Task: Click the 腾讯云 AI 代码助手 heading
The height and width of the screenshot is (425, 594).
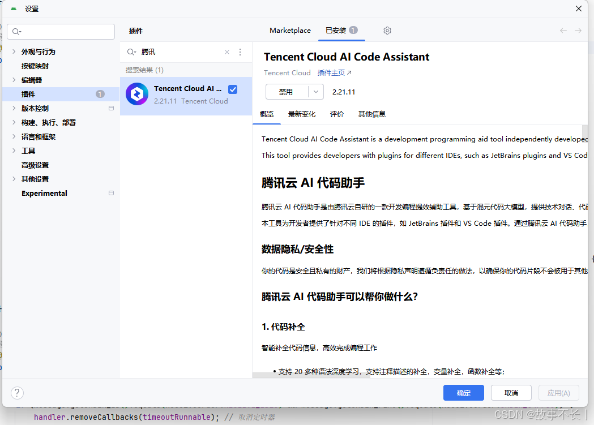Action: tap(313, 183)
